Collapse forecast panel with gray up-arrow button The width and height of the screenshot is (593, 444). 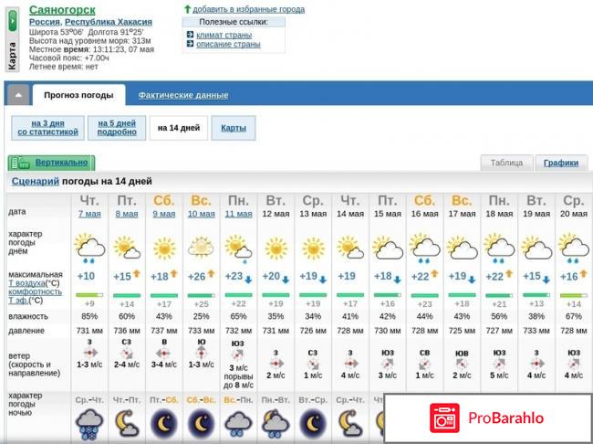[x=18, y=95]
